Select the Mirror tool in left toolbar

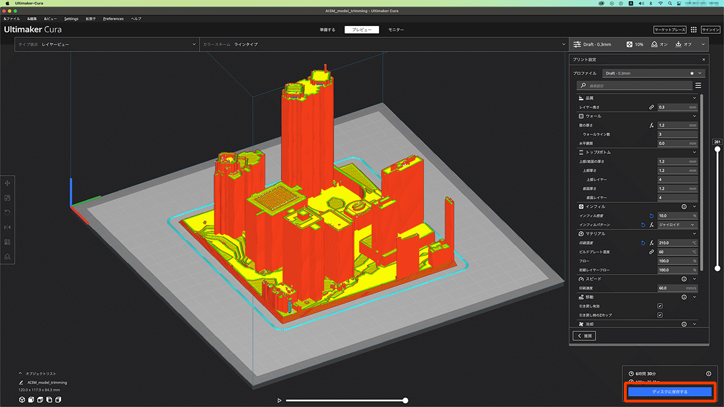click(8, 227)
